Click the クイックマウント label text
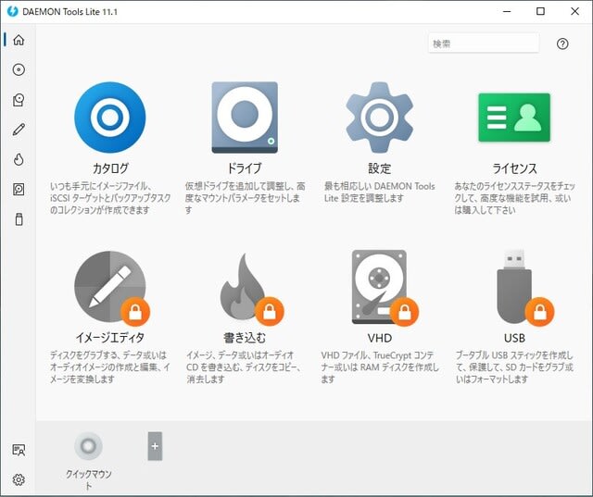The image size is (593, 497). click(89, 479)
